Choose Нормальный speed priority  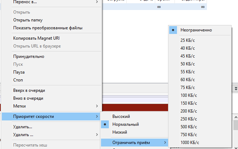(125, 124)
